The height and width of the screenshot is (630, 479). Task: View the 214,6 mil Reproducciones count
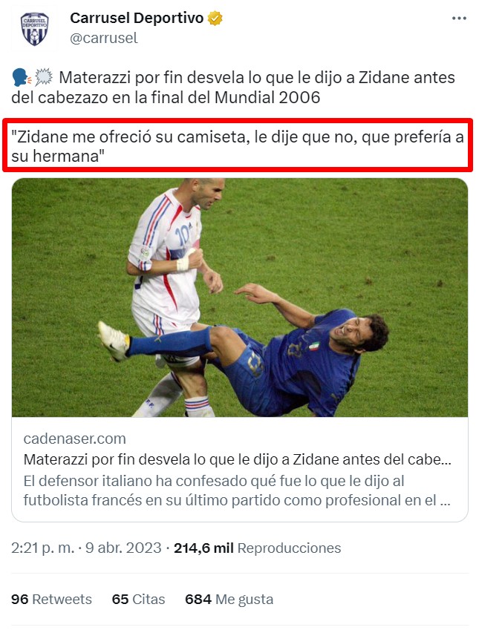point(258,548)
